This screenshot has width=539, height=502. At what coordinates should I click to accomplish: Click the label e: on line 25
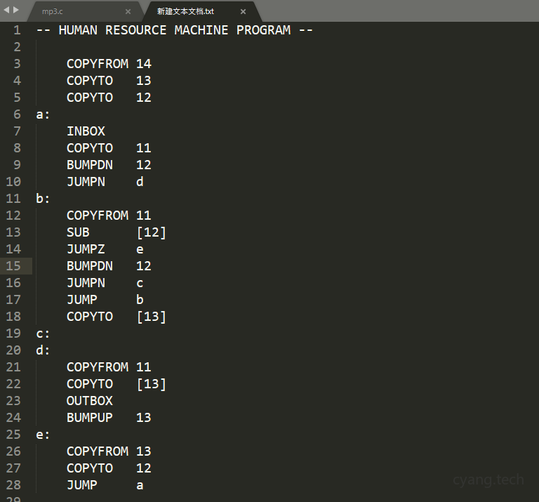pos(43,435)
